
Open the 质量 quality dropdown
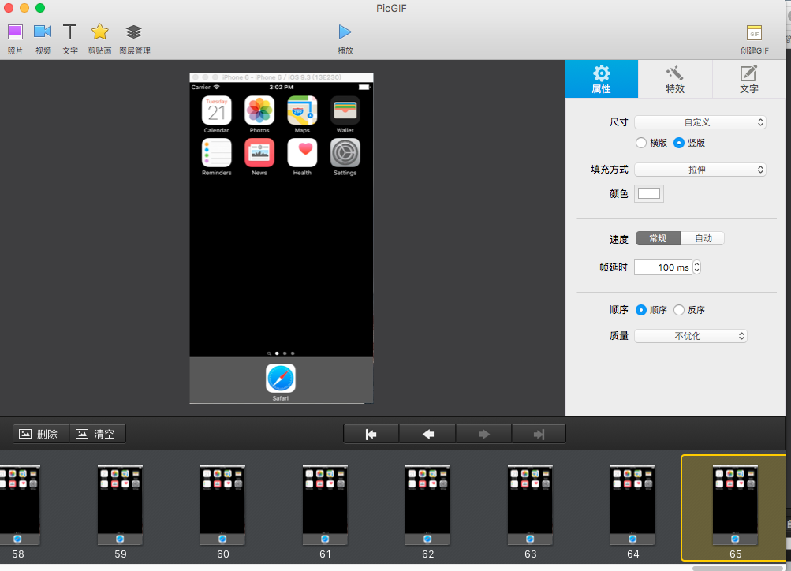click(x=690, y=336)
